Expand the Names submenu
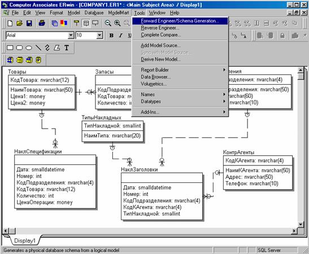Viewport: 309px width, 254px height. (x=180, y=94)
